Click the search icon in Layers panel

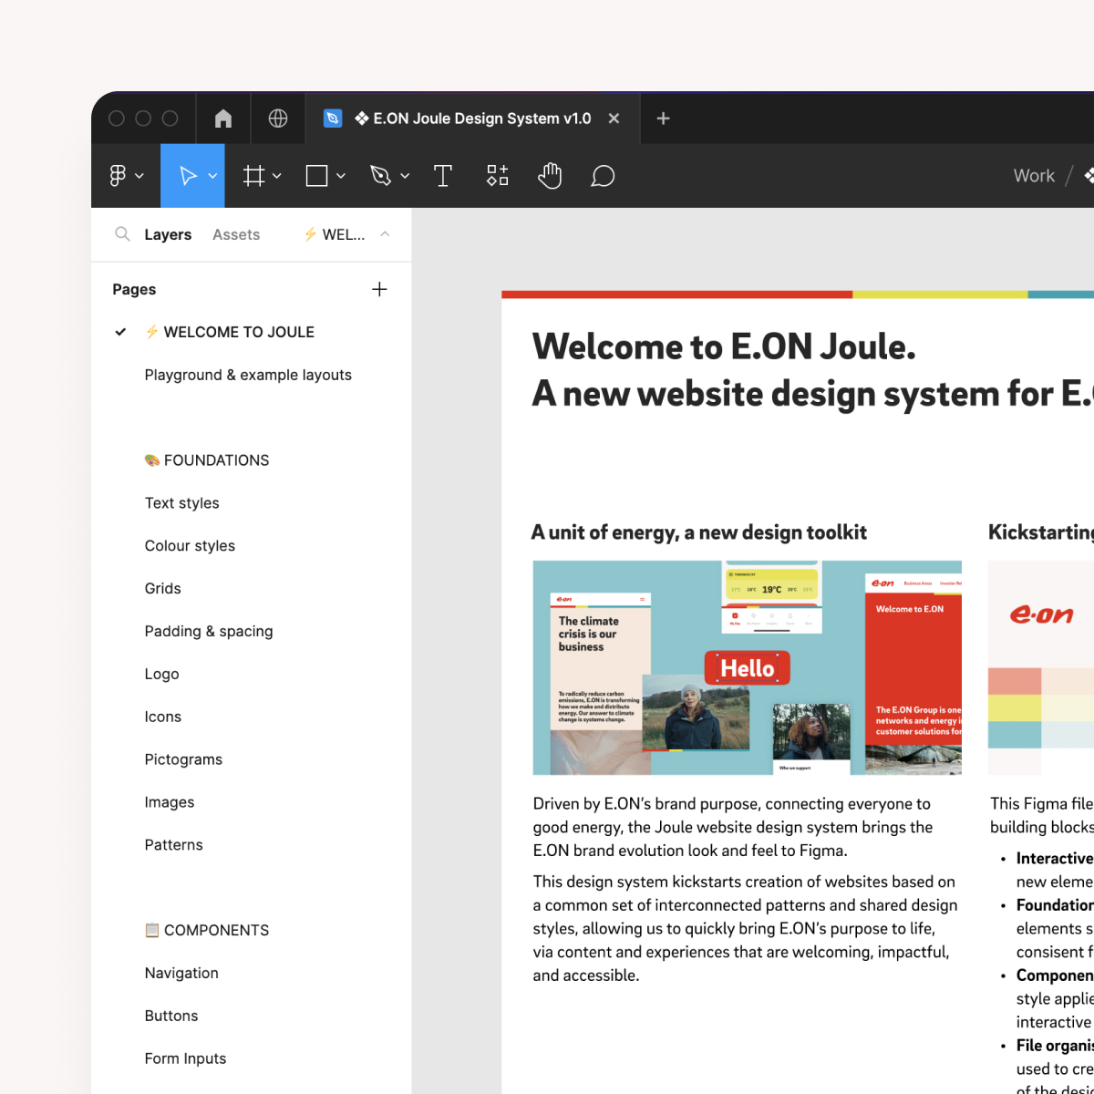point(122,234)
